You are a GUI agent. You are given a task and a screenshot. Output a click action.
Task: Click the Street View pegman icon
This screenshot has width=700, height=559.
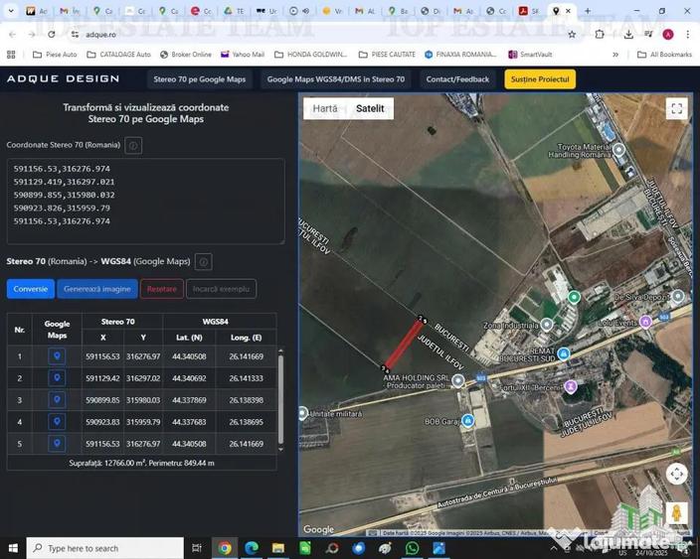[677, 513]
